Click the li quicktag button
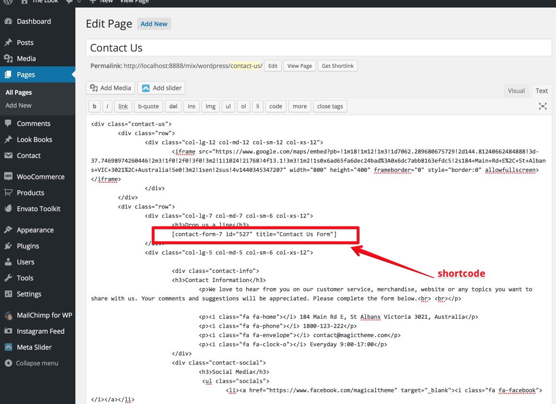 click(x=258, y=106)
